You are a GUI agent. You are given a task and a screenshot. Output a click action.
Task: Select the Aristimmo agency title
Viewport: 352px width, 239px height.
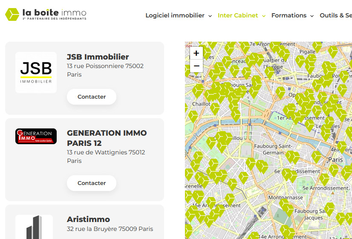[89, 219]
